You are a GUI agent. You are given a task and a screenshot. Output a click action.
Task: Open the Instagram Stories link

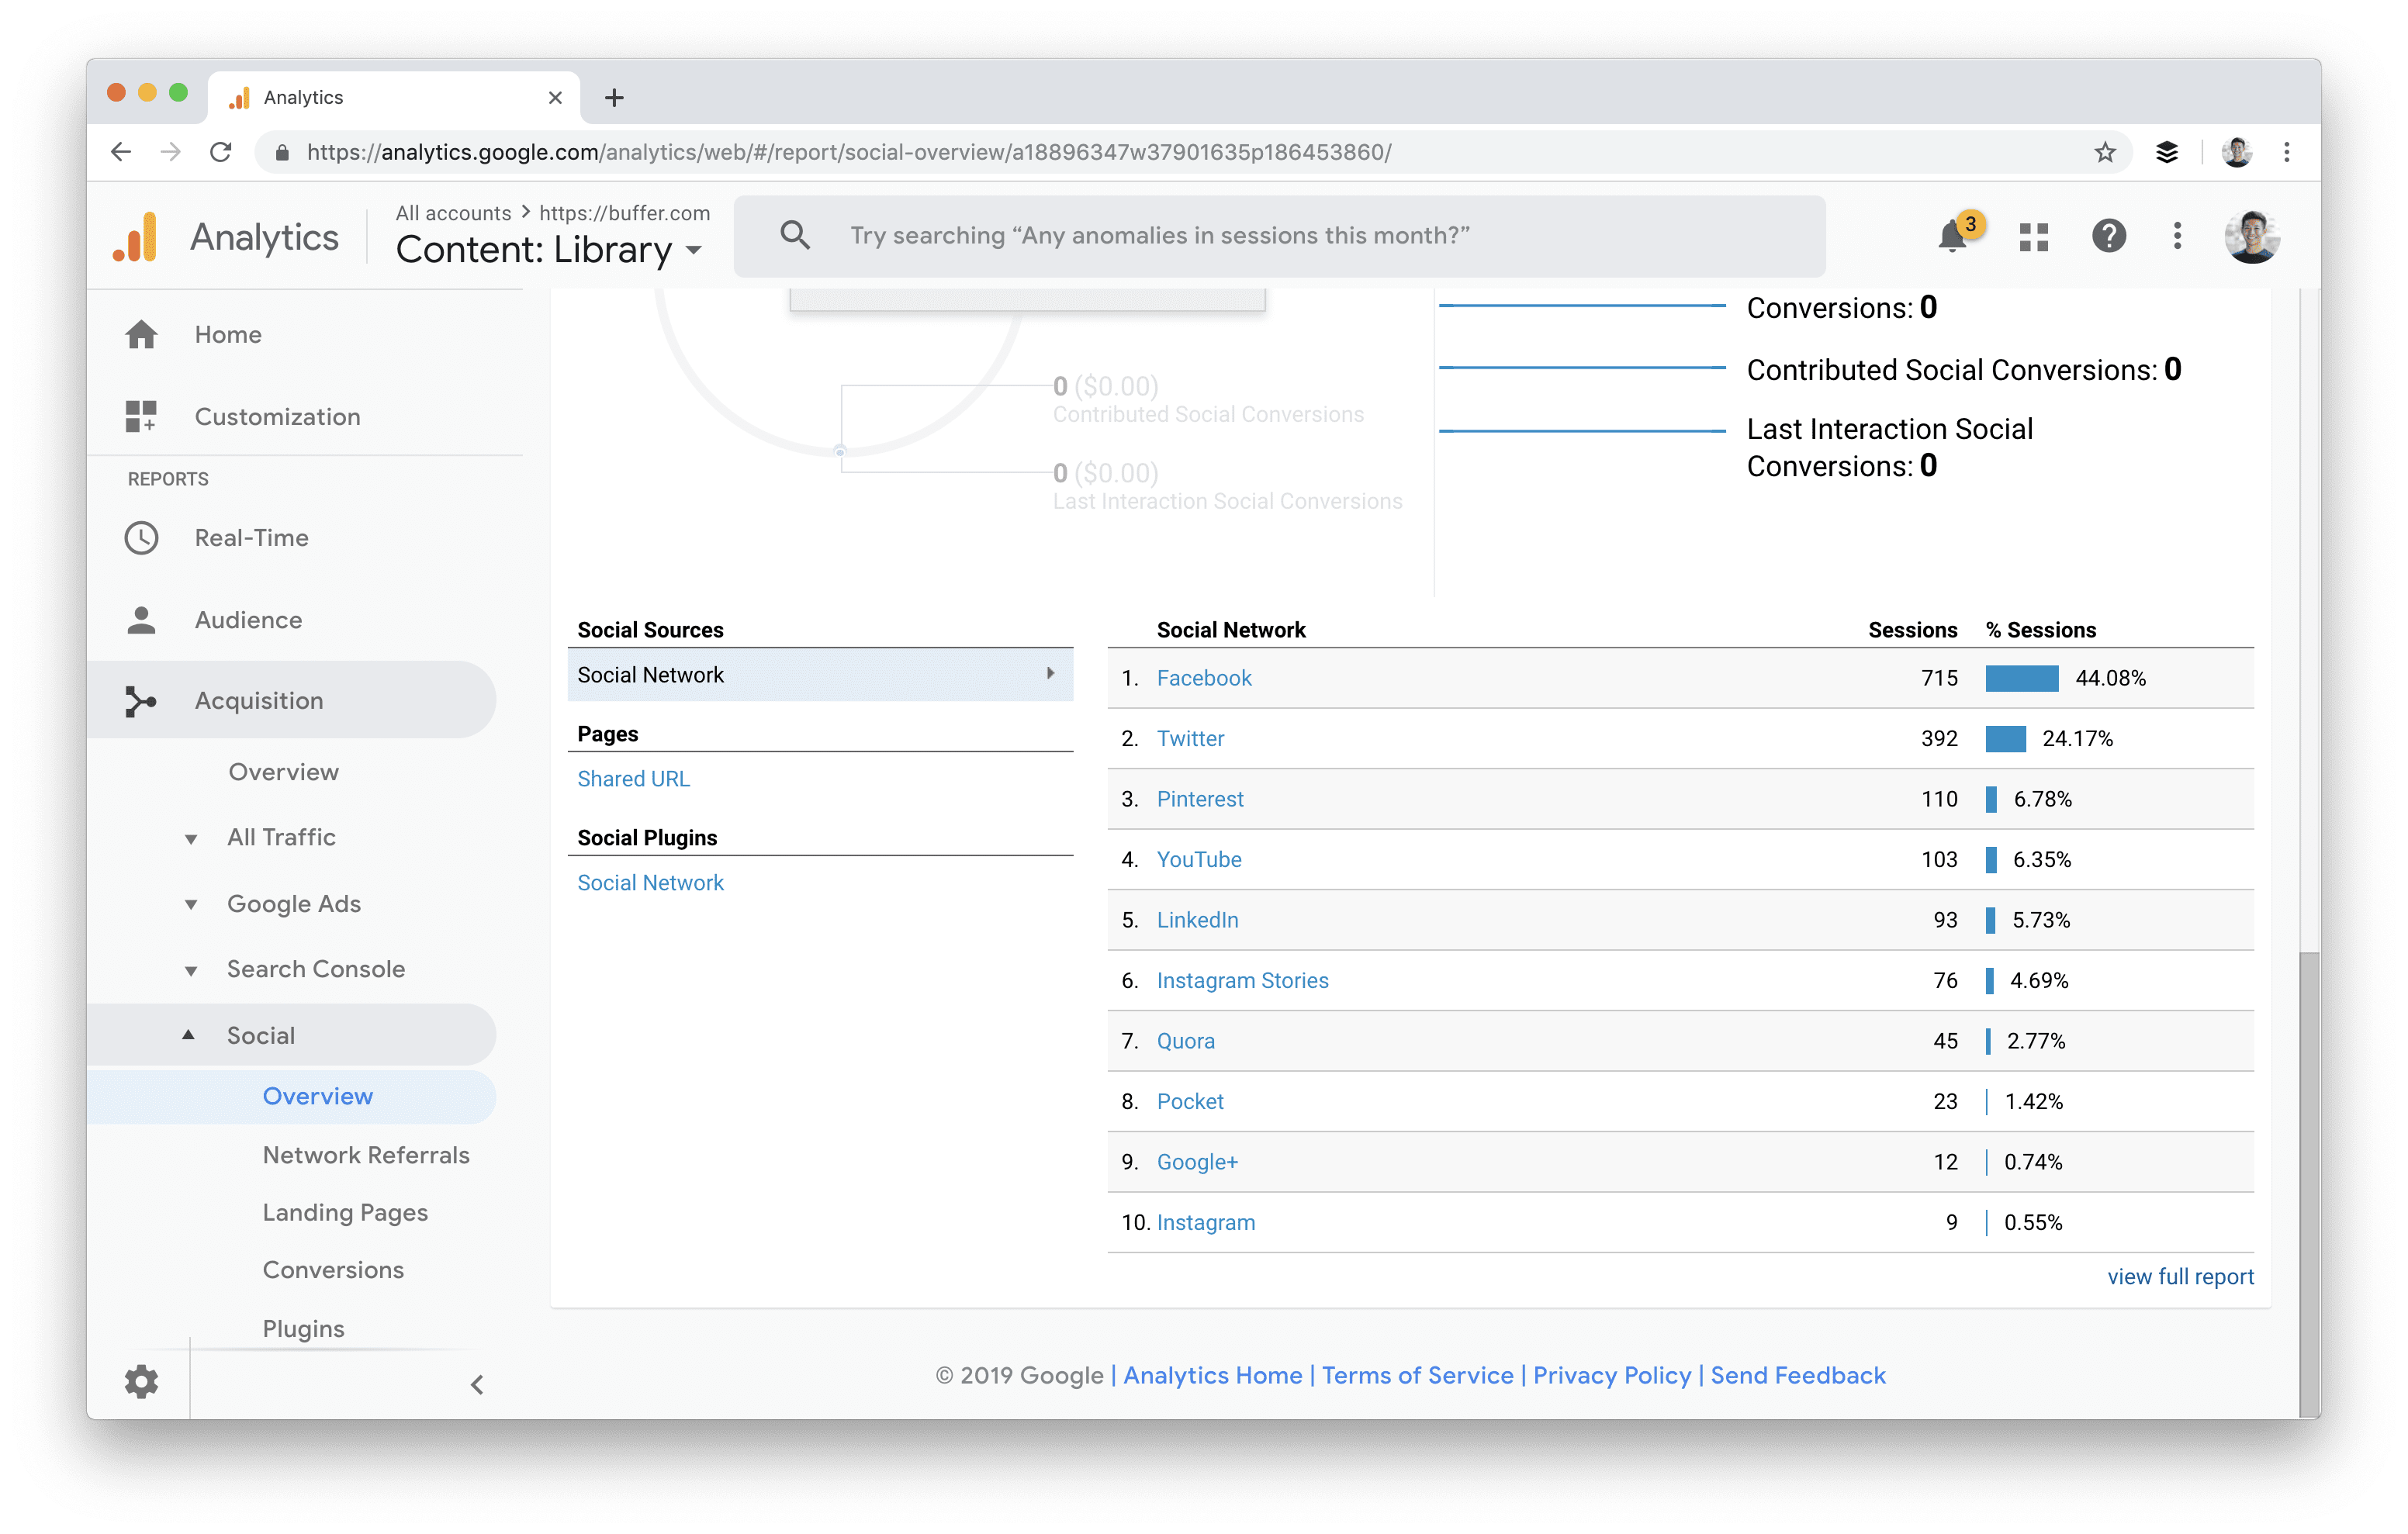click(1242, 980)
